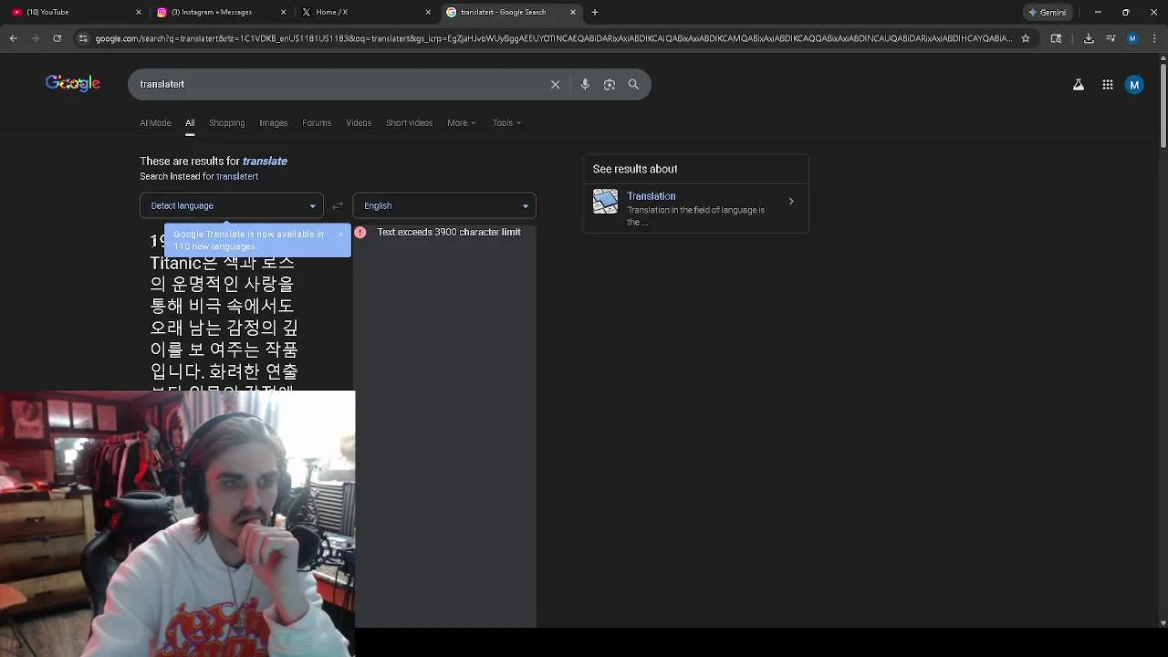
Task: Switch to the YouTube browser tab
Action: tap(73, 12)
